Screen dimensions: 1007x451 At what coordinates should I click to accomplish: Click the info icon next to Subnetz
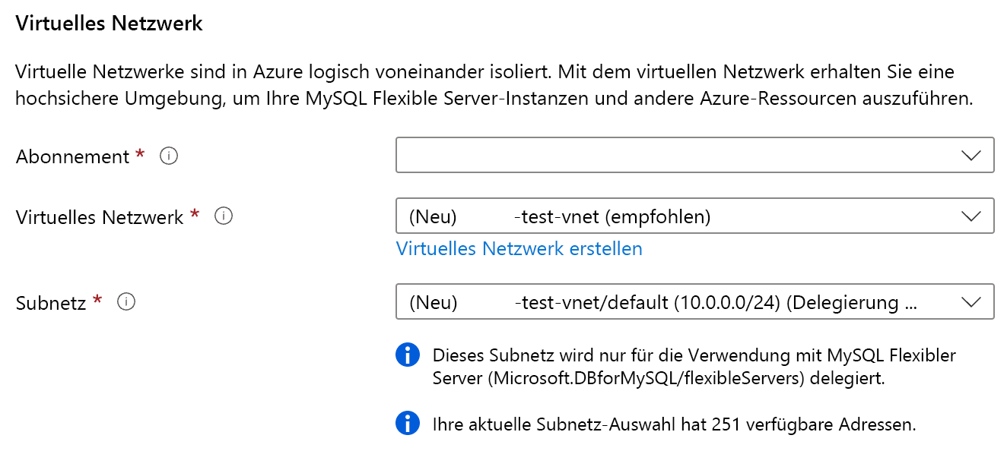126,301
